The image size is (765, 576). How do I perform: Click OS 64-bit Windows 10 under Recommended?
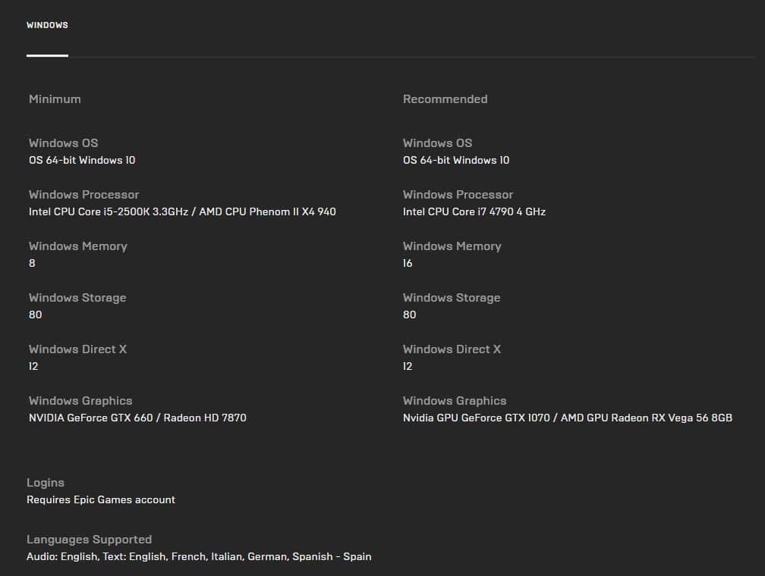456,160
